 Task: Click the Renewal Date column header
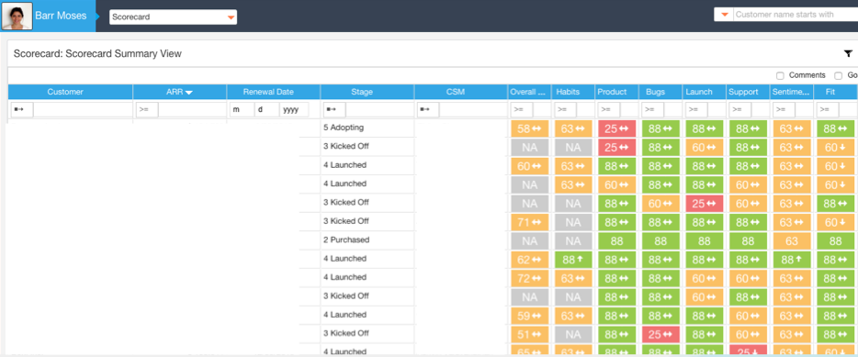(x=274, y=92)
